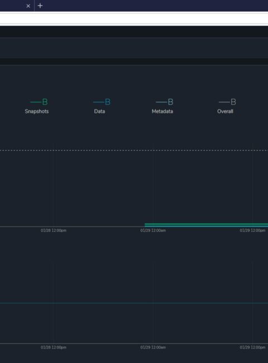
Task: Click lower chart 01/29 12:00pm axis label
Action: (252, 347)
